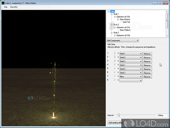
Task: Click the Interval slider handle
Action: [x=119, y=115]
